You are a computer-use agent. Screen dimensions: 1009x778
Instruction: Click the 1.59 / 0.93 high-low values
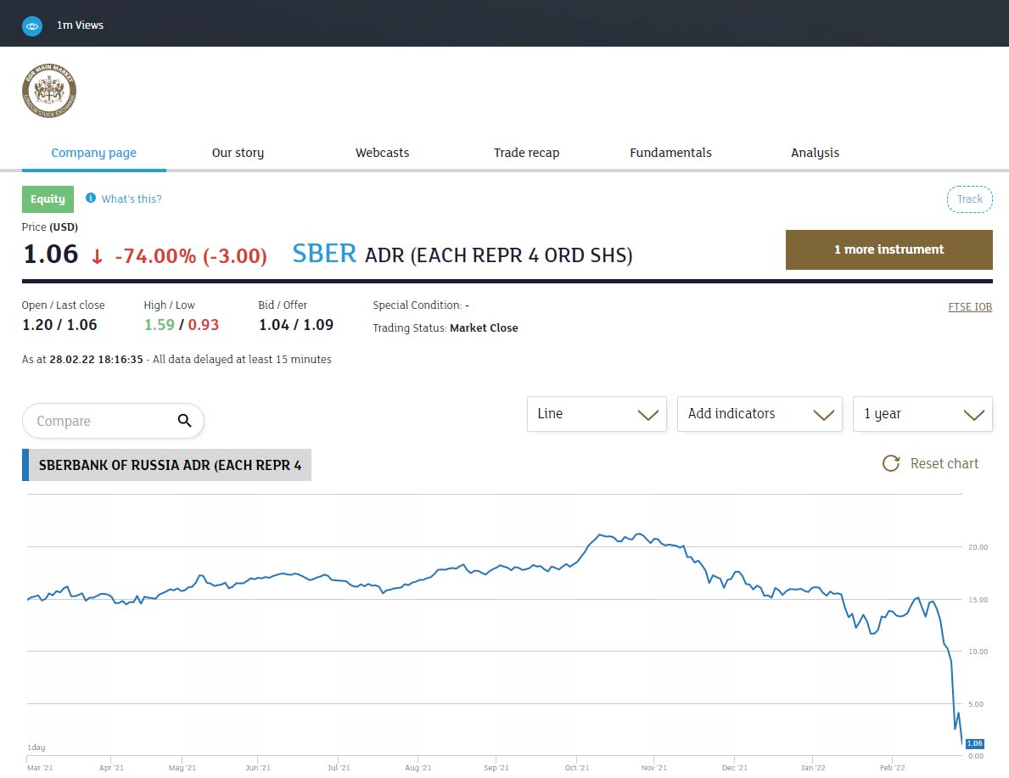[182, 324]
